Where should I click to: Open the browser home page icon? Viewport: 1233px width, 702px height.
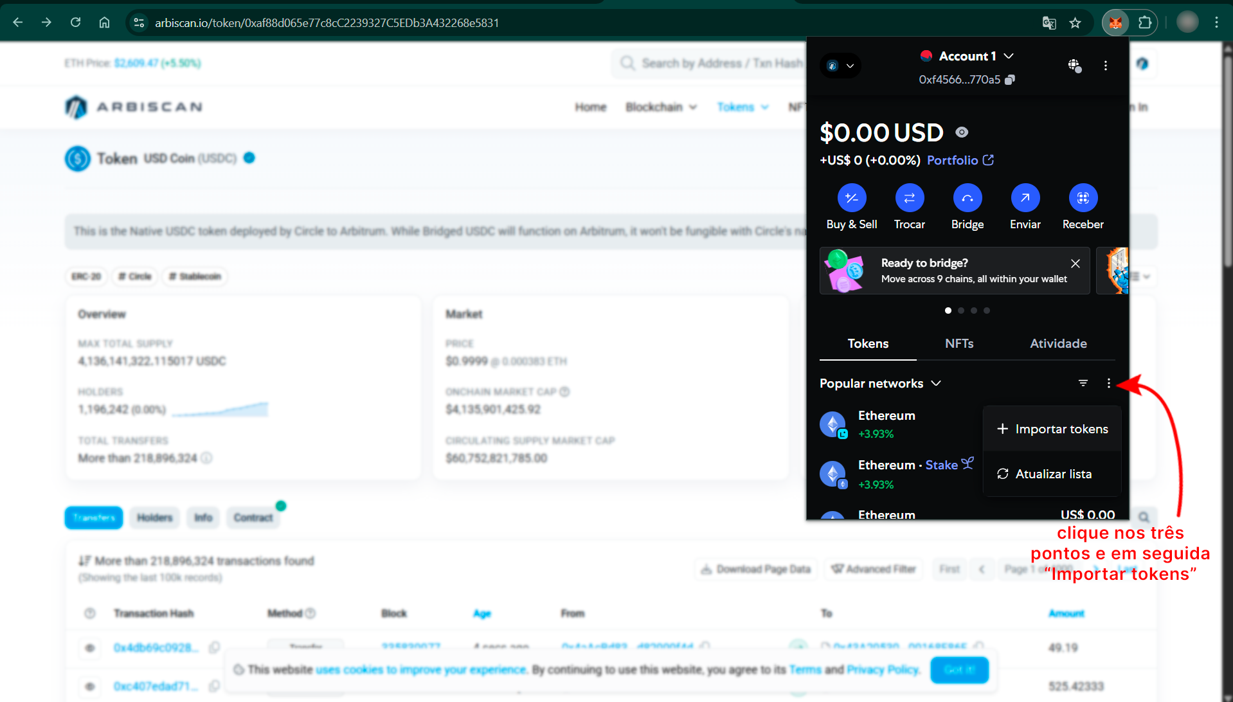pyautogui.click(x=104, y=22)
